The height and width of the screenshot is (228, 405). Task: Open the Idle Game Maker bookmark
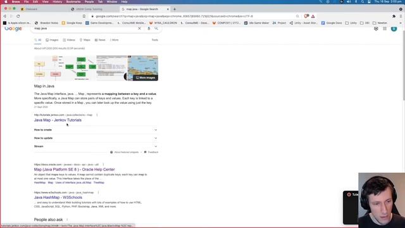[256, 23]
